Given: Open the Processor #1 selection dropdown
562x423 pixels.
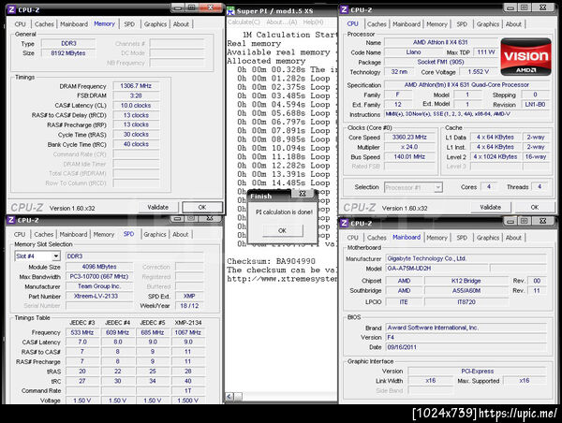Looking at the screenshot, I should point(437,187).
